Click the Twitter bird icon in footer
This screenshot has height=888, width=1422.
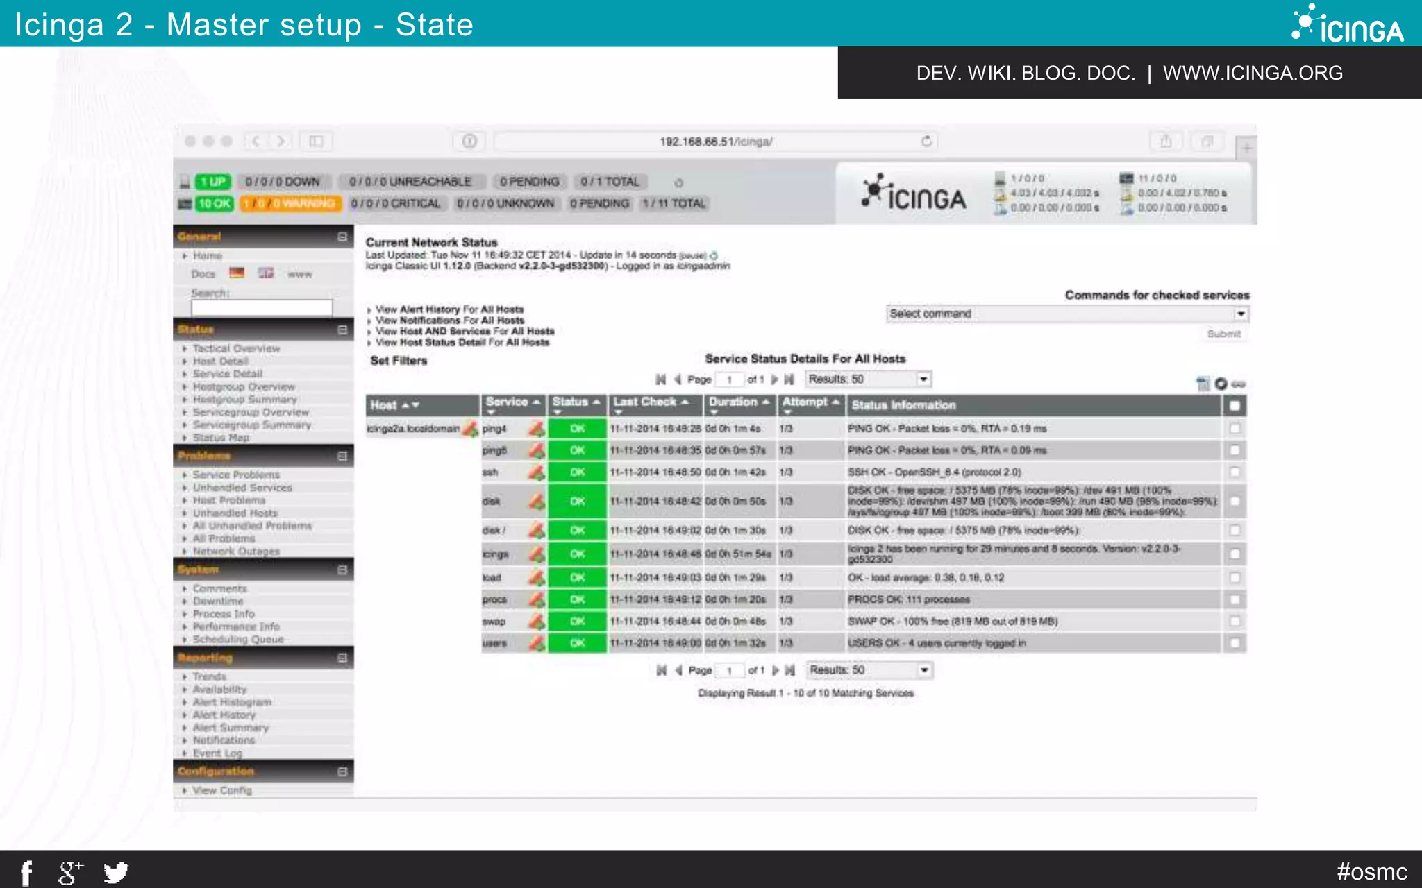pos(116,872)
